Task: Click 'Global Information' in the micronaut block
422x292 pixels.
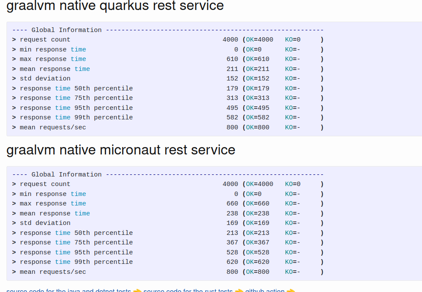Action: tap(66, 174)
